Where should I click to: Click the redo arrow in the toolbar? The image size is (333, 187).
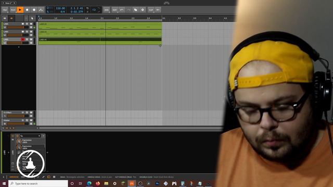click(129, 10)
